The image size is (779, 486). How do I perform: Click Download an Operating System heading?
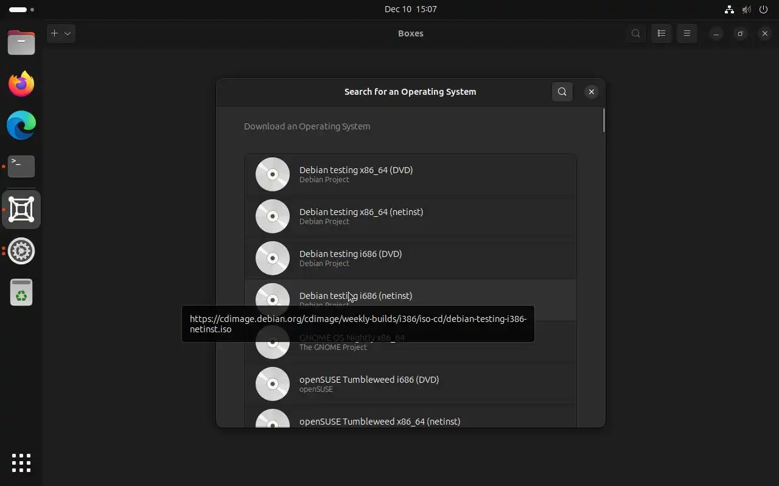point(307,126)
